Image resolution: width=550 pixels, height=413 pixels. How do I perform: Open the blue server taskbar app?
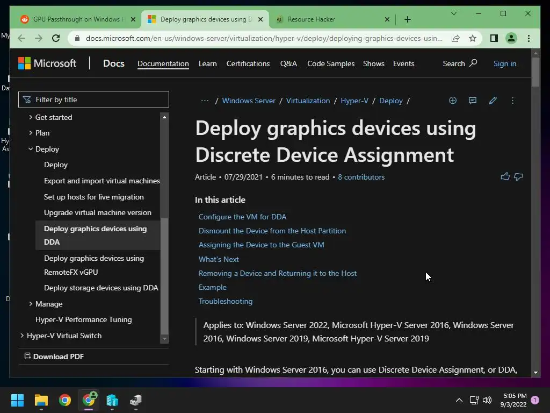pyautogui.click(x=112, y=400)
